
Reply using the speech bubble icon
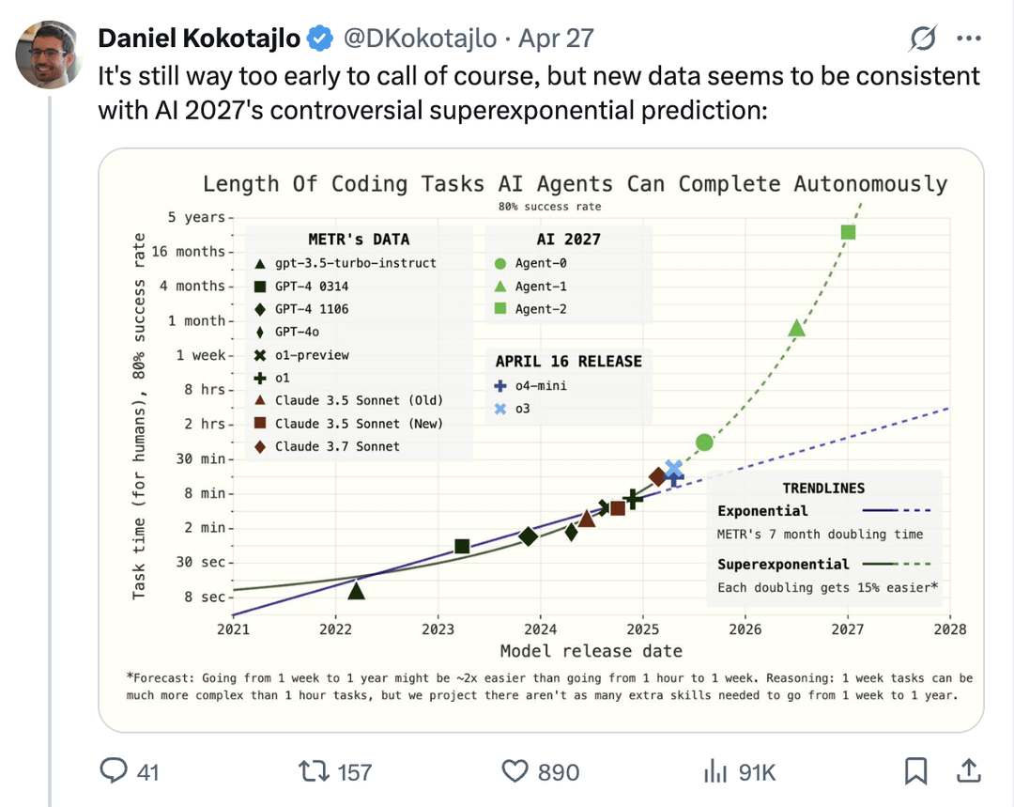point(115,771)
